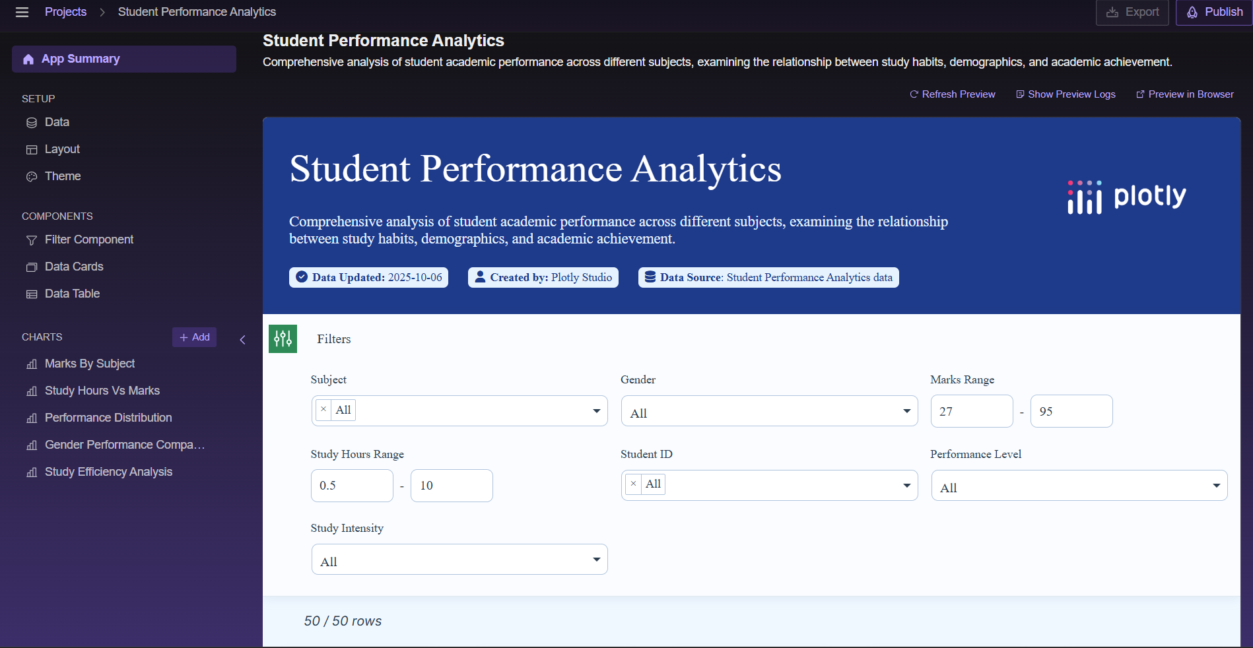Open the hamburger menu icon
This screenshot has height=648, width=1253.
pos(22,12)
